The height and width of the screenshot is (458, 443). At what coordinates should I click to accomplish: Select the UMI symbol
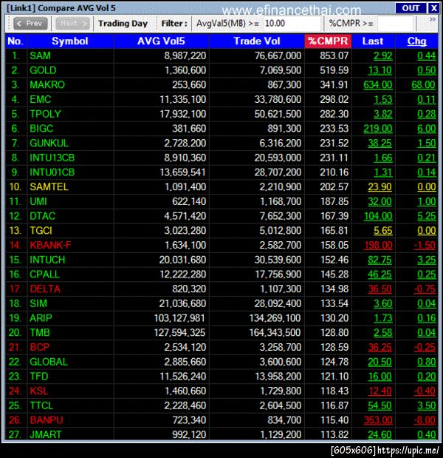tap(38, 201)
